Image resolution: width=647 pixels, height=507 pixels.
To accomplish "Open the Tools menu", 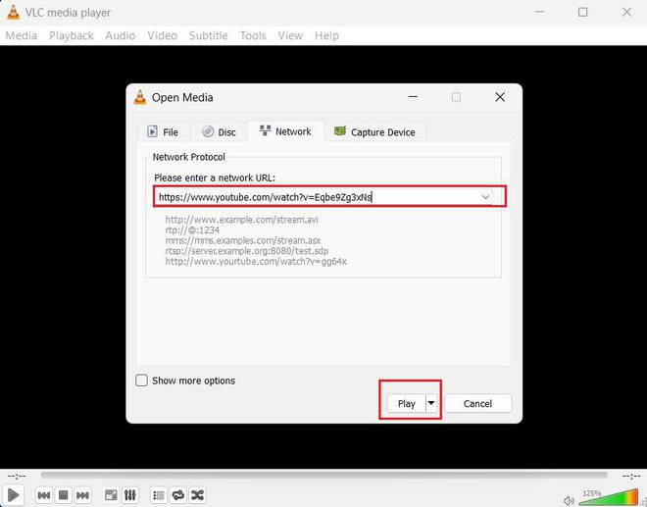I will [x=253, y=35].
